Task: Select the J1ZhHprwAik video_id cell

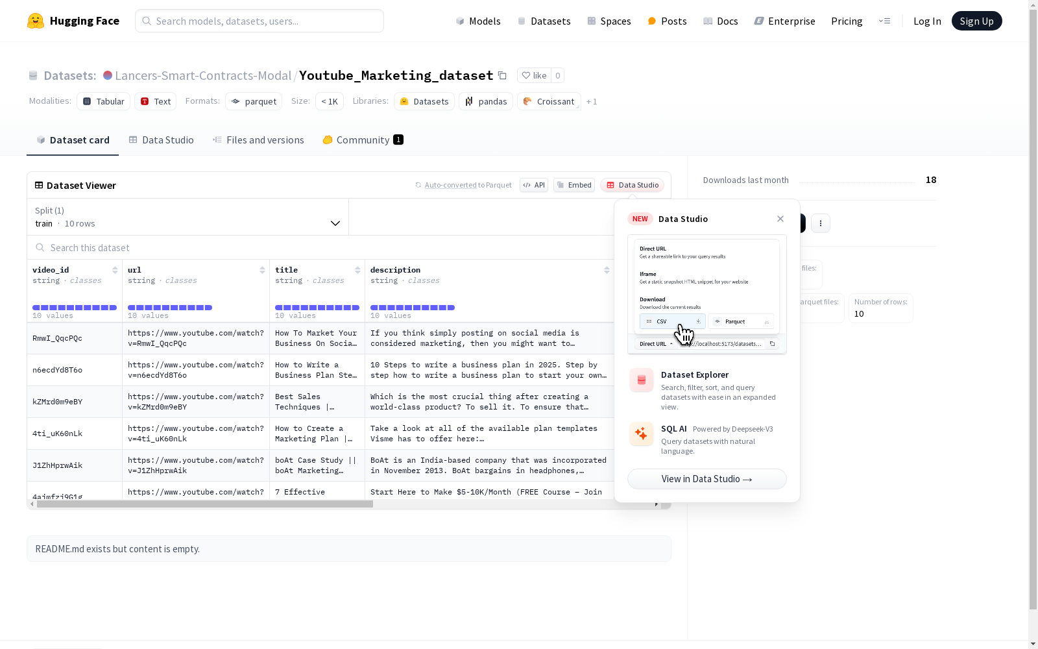Action: tap(75, 465)
